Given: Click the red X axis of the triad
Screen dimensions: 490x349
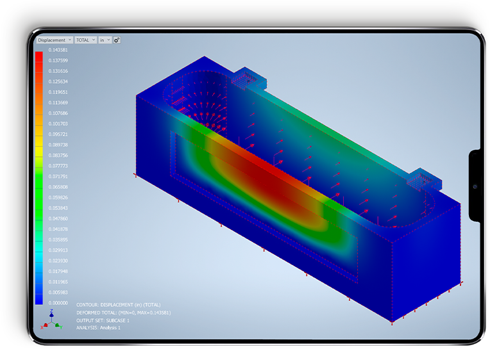Looking at the screenshot, I should (46, 325).
